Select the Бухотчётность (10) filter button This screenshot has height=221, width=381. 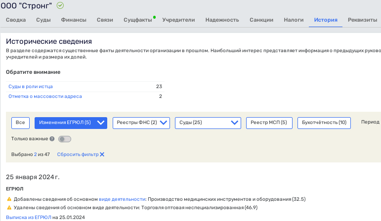(x=324, y=123)
